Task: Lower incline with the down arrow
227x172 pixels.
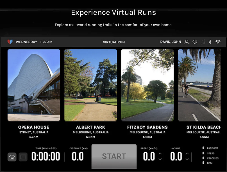Action: tap(187, 159)
